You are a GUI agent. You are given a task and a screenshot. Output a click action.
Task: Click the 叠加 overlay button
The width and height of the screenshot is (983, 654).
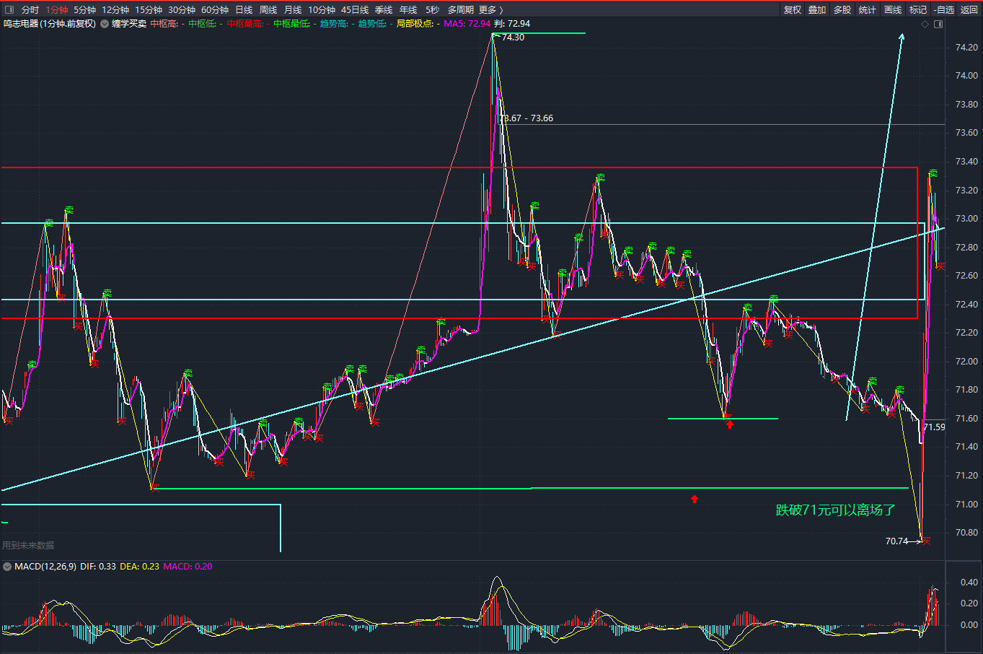coord(817,9)
